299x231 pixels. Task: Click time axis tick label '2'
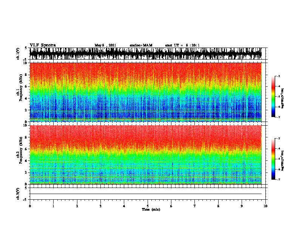point(77,206)
